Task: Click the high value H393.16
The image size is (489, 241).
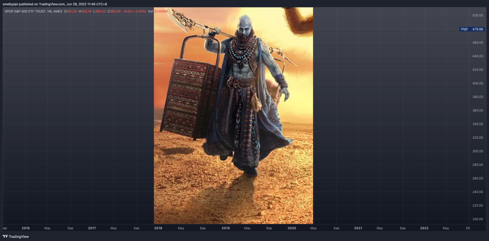Action: [x=85, y=11]
